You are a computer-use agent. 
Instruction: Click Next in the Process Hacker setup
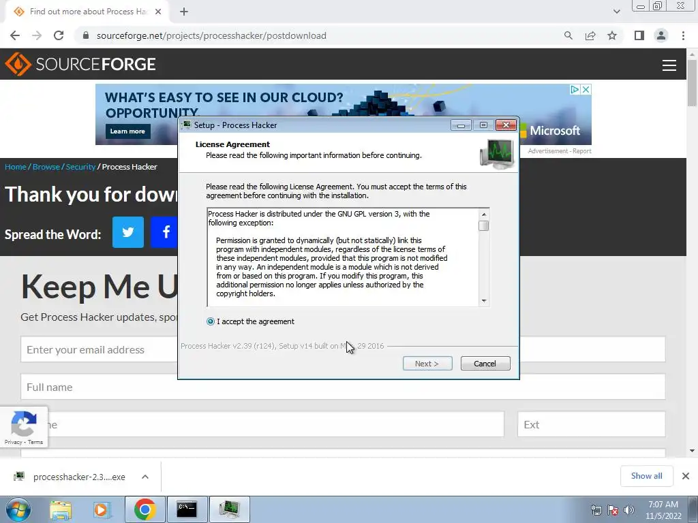point(427,364)
